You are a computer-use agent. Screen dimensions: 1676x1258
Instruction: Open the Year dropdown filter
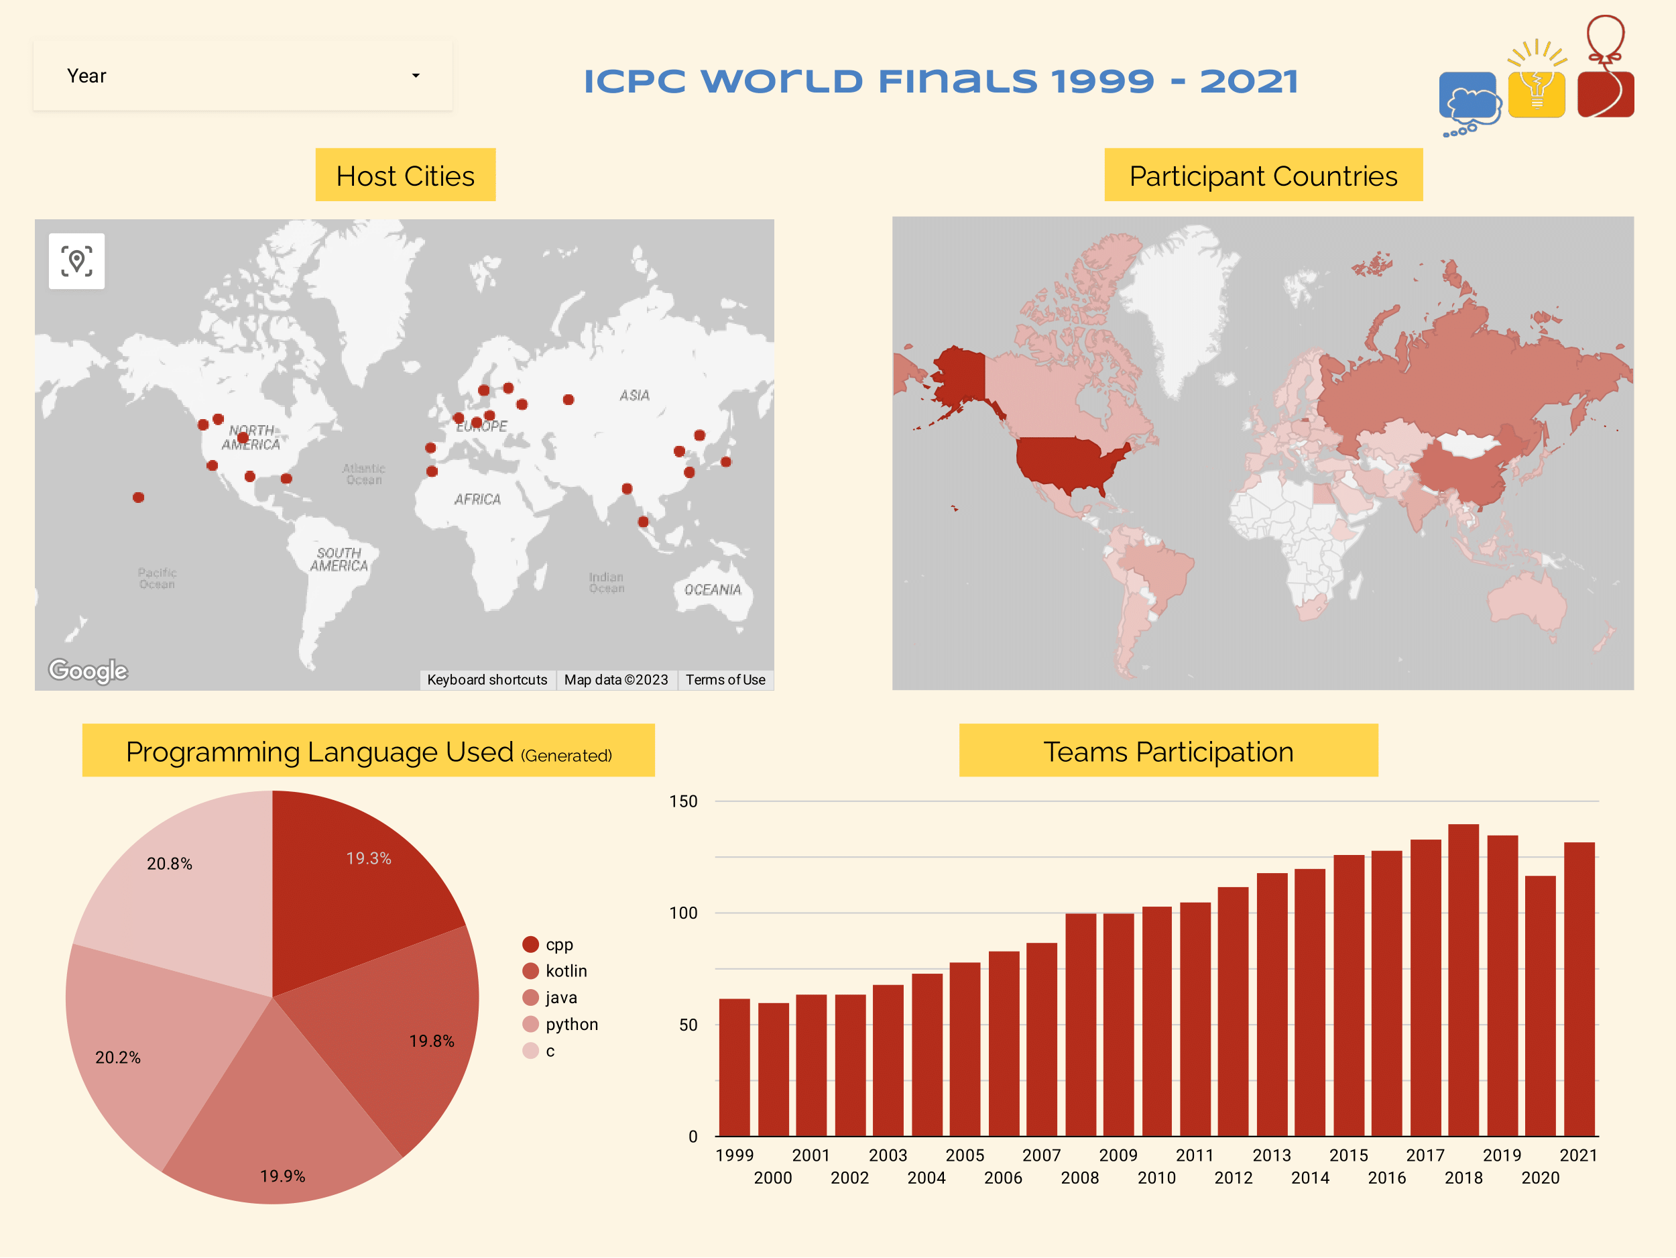pos(243,76)
